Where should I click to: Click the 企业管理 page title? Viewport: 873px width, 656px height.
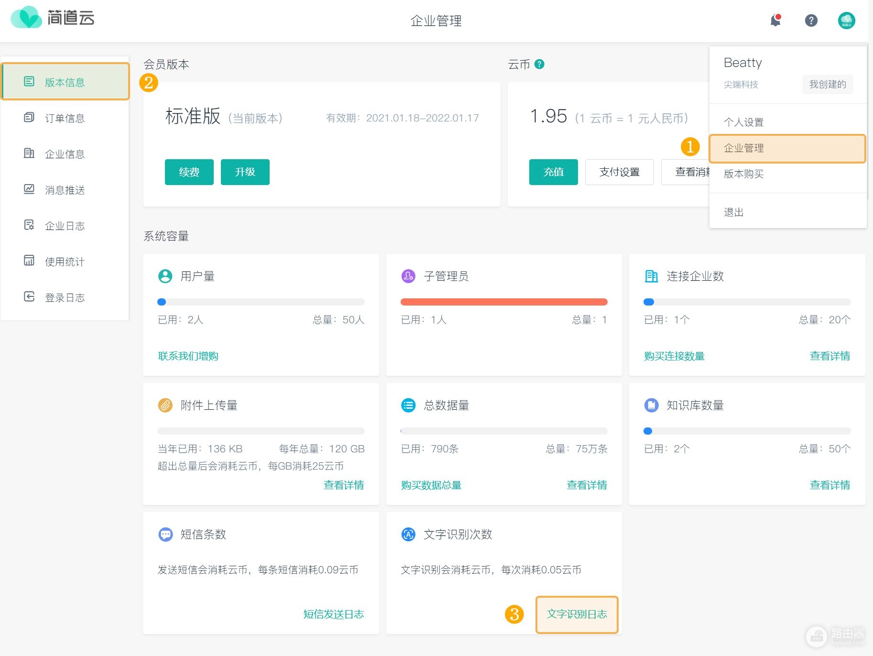pos(436,21)
